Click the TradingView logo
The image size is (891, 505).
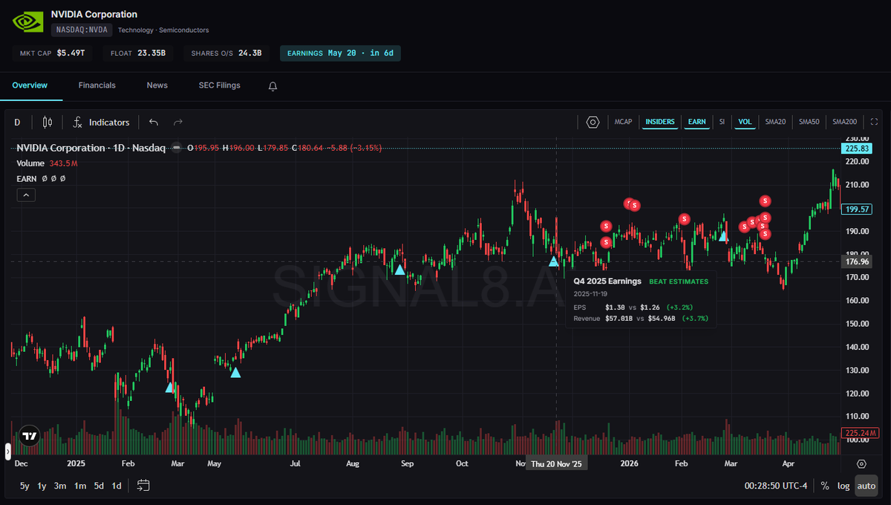tap(30, 437)
